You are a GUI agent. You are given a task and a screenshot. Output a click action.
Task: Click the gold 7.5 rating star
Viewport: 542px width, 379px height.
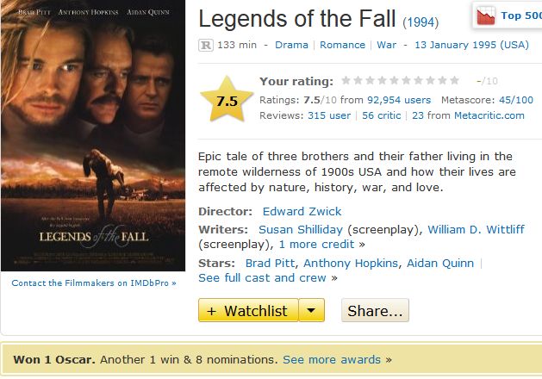click(x=227, y=100)
